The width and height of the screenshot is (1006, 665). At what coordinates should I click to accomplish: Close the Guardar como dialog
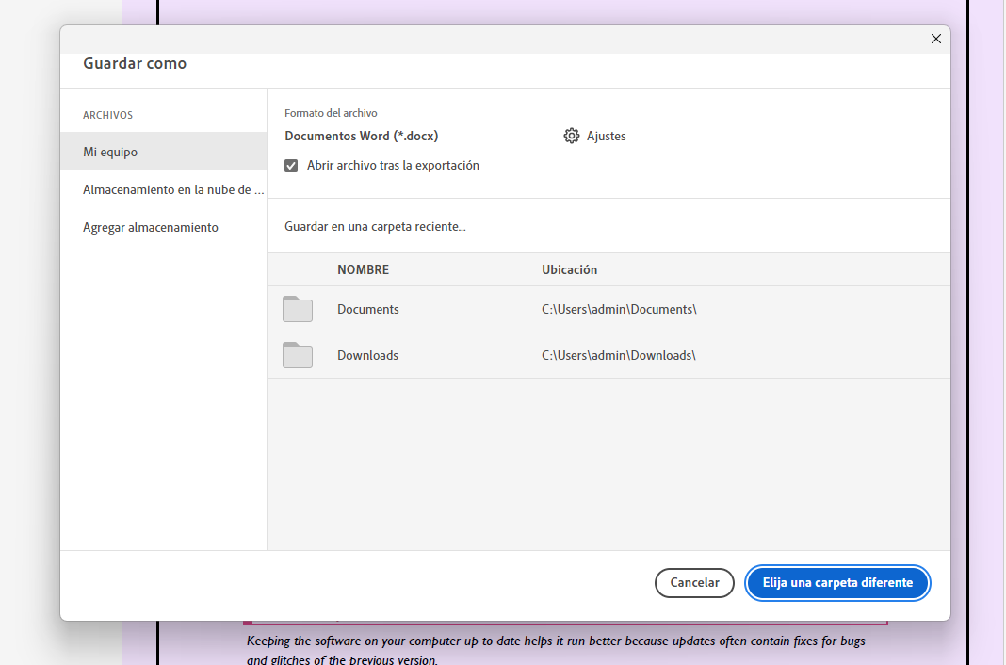tap(935, 39)
